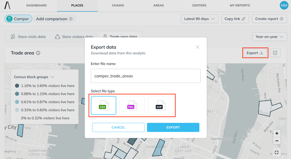Zoom out on the map
Screen dimensions: 291x159
[x=277, y=141]
